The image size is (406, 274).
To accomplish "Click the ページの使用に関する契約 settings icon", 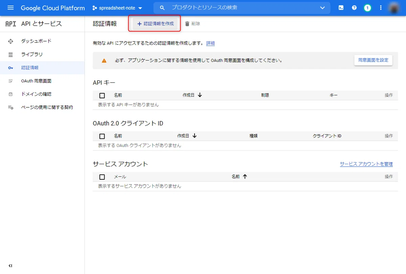I will click(x=10, y=107).
